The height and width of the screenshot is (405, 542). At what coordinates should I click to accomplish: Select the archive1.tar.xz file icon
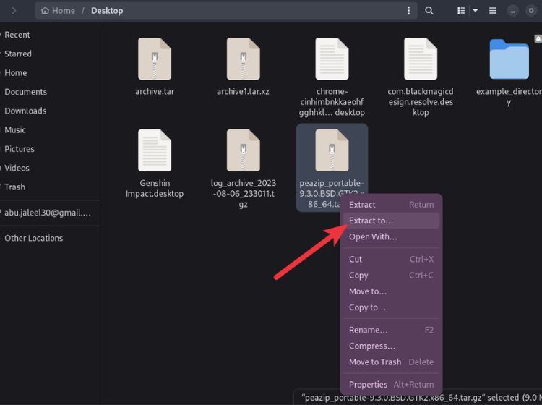click(x=243, y=59)
